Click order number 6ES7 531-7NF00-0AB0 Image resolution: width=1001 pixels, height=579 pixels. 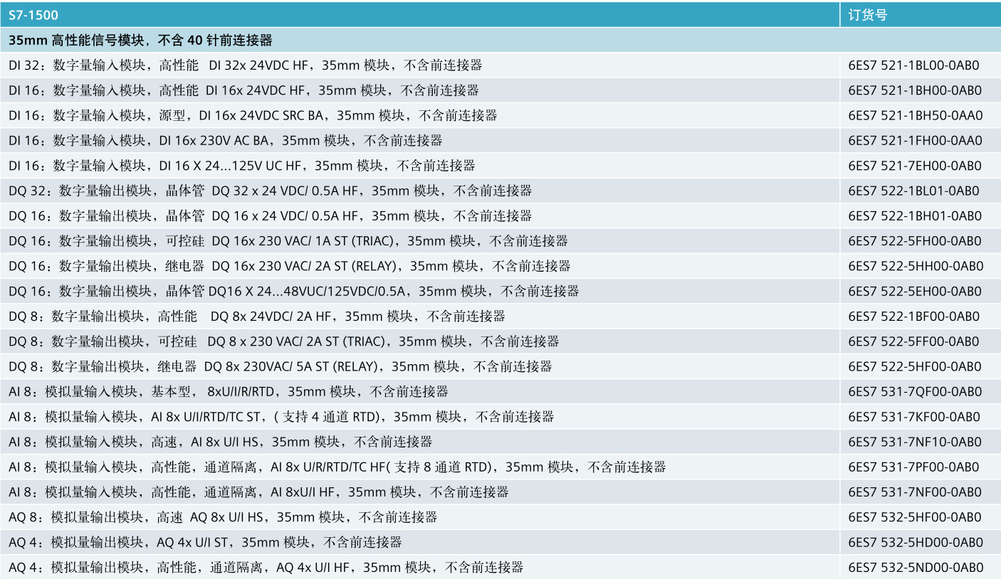(x=915, y=492)
